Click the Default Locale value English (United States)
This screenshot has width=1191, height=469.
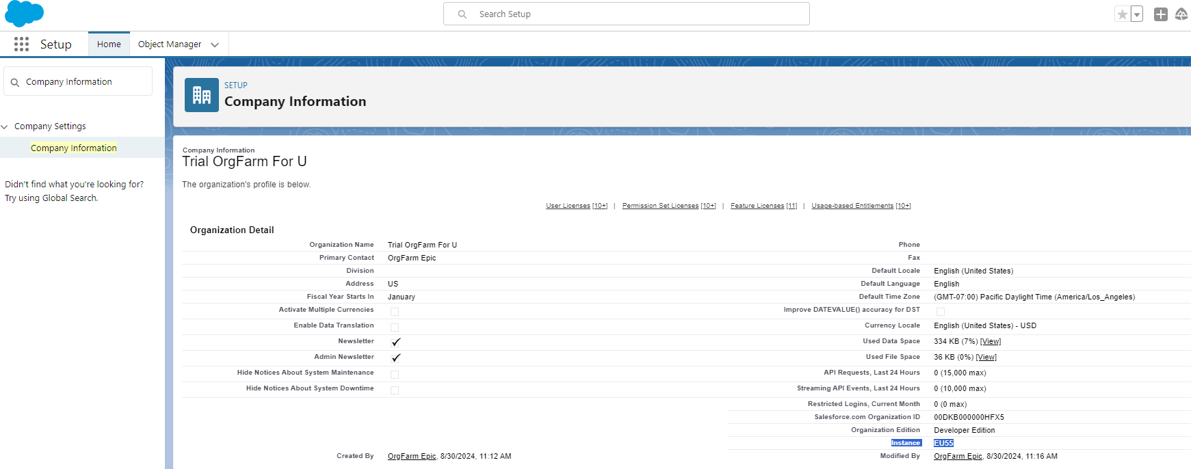pyautogui.click(x=973, y=271)
